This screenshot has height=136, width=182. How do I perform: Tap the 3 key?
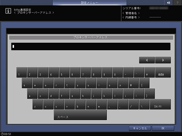43,72
